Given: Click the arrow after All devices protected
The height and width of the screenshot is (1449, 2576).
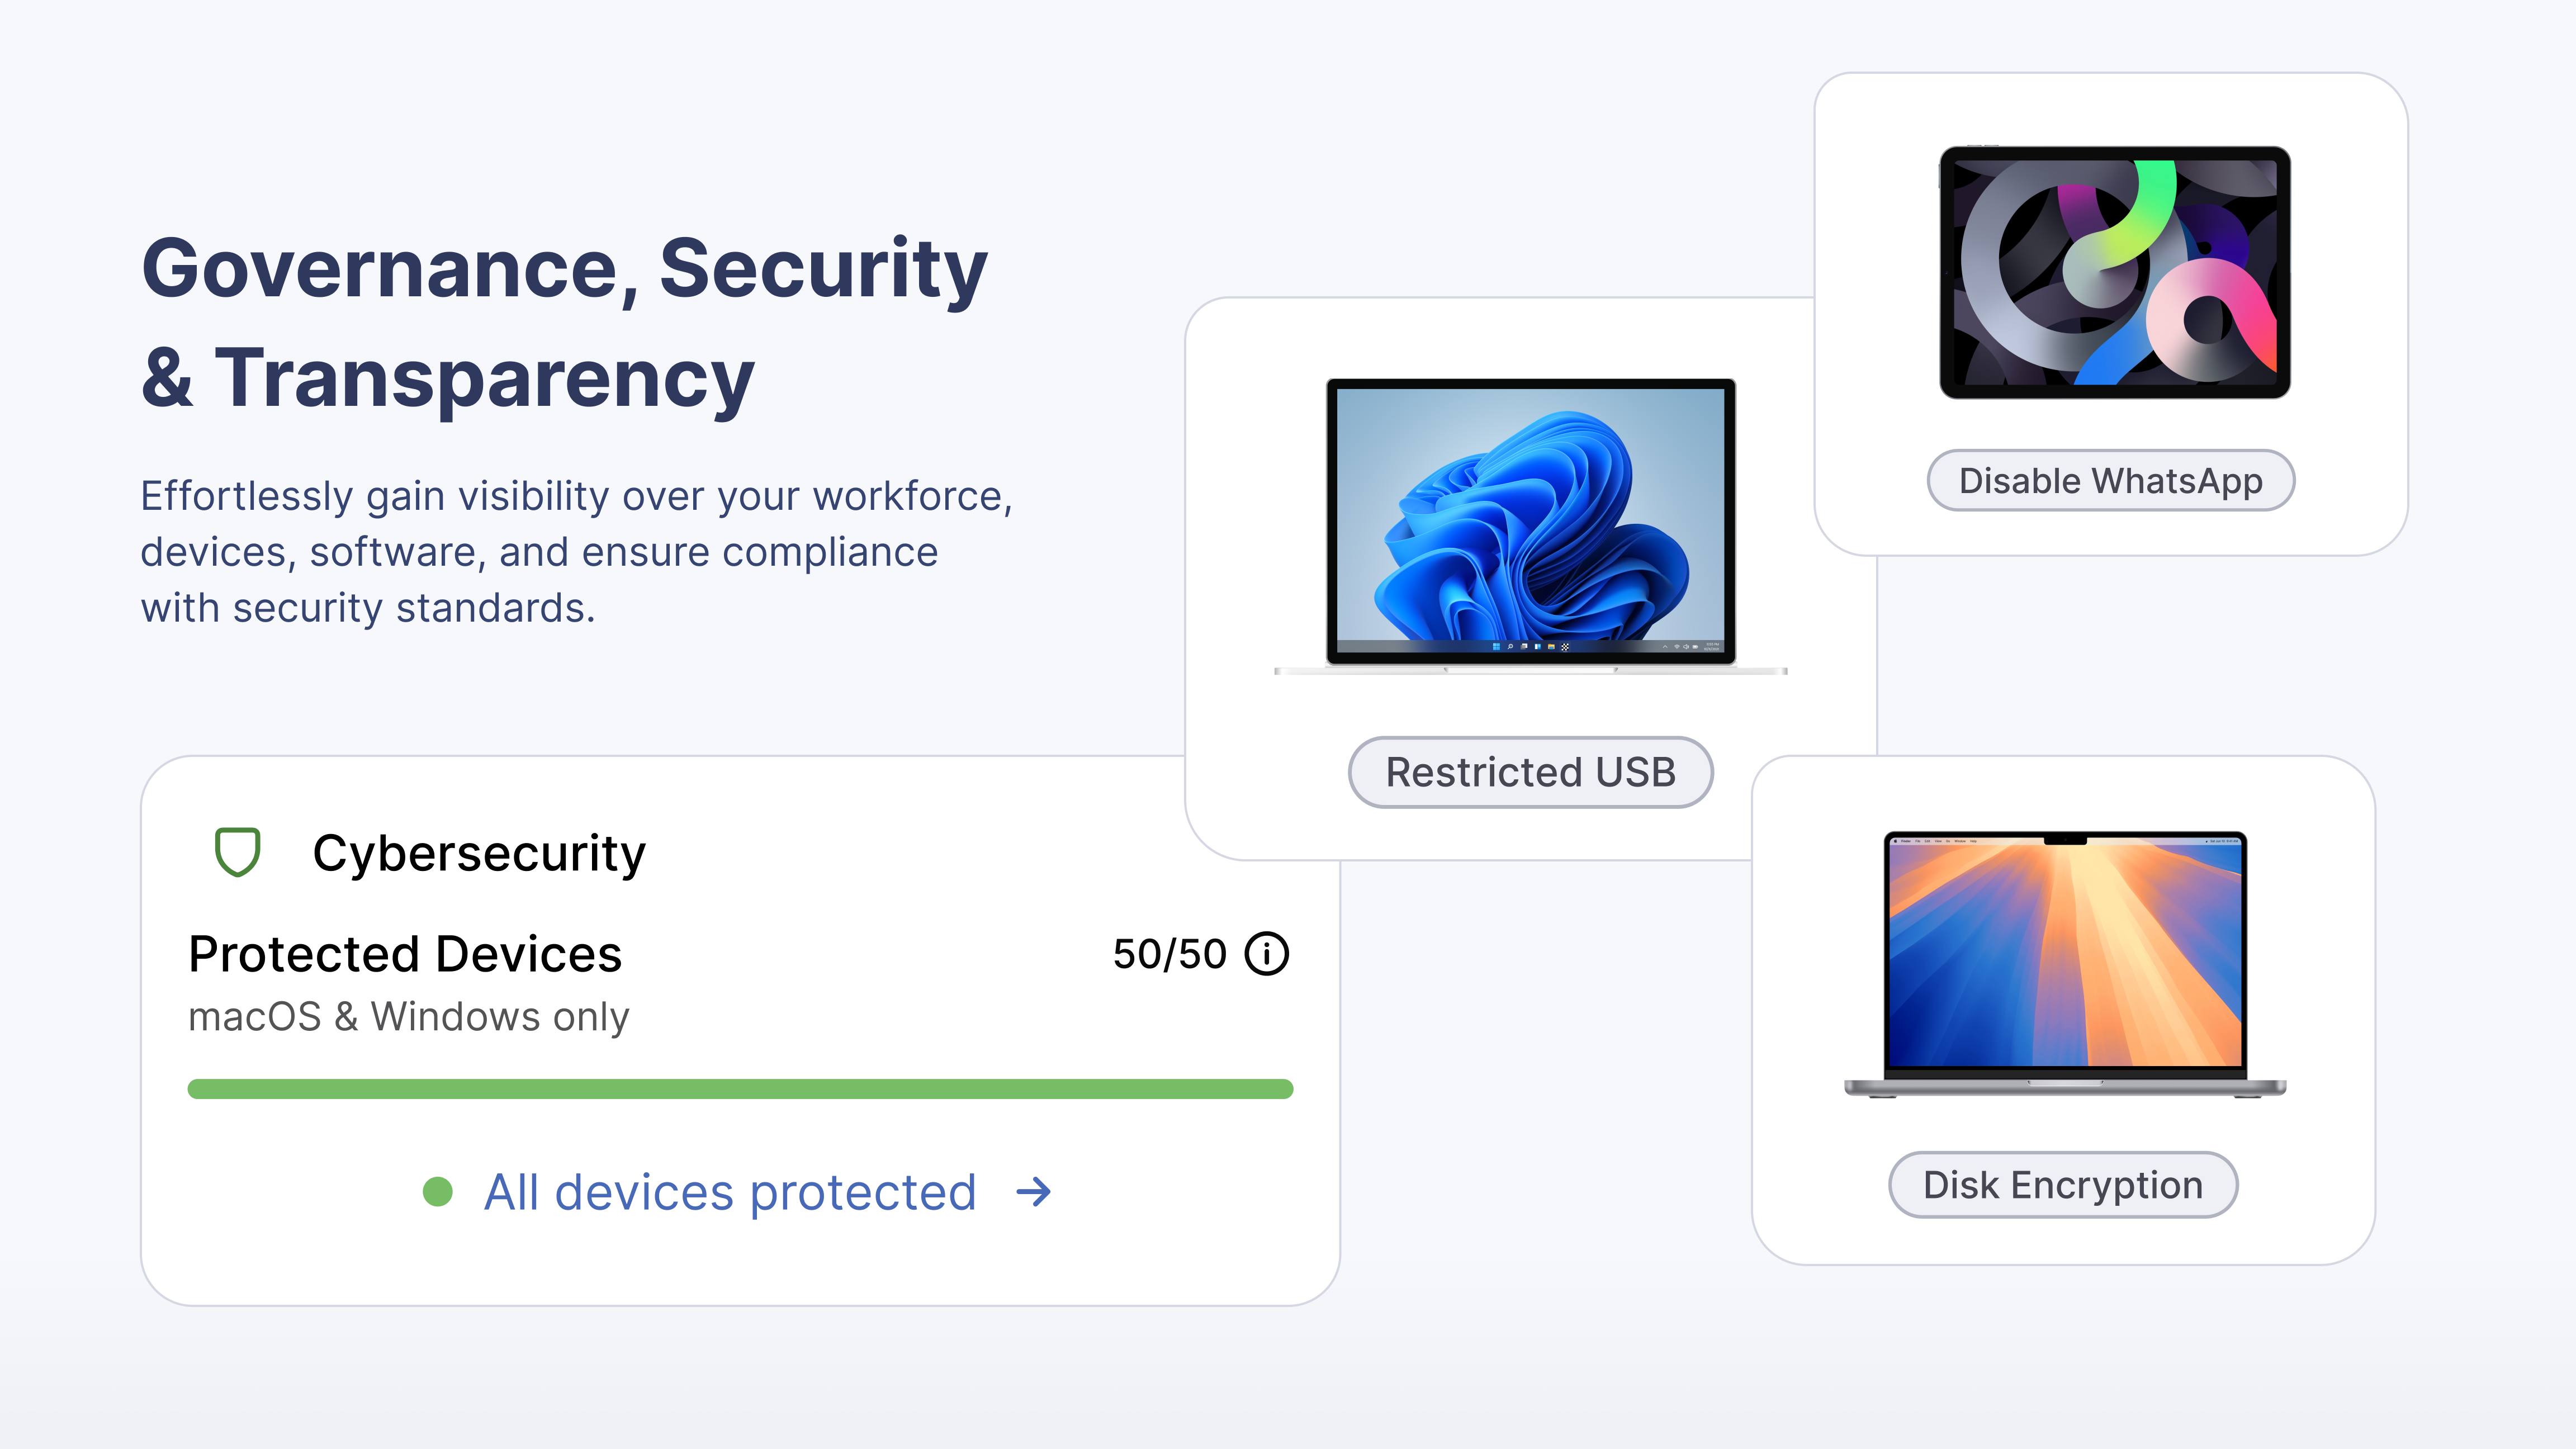Looking at the screenshot, I should [x=1033, y=1192].
